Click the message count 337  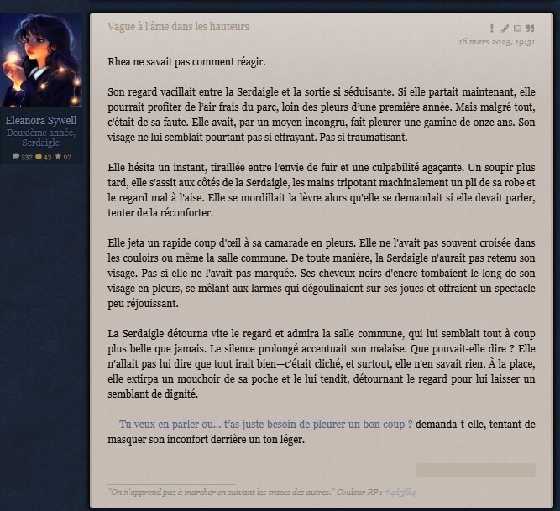(26, 157)
